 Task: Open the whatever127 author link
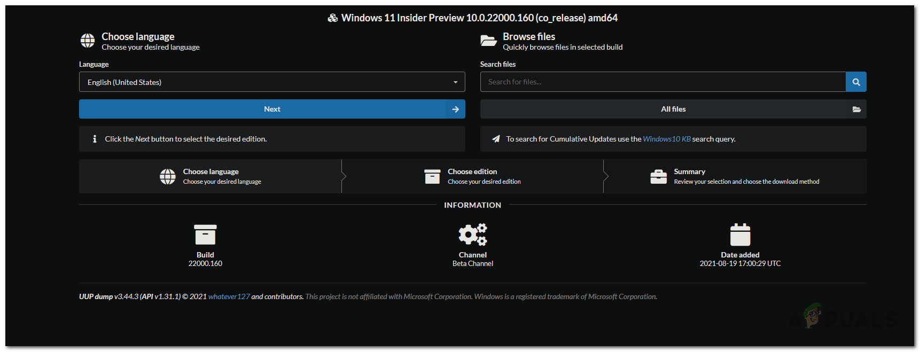pyautogui.click(x=229, y=296)
